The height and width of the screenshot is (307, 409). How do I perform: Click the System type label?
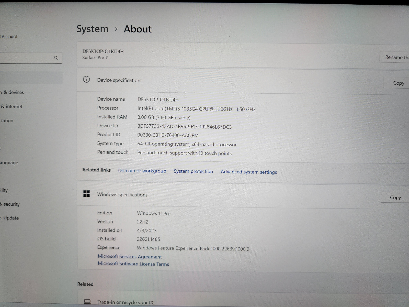(x=110, y=144)
